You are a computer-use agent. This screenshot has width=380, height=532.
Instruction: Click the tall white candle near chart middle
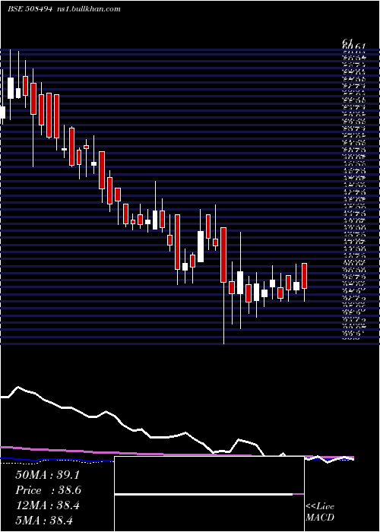201,246
